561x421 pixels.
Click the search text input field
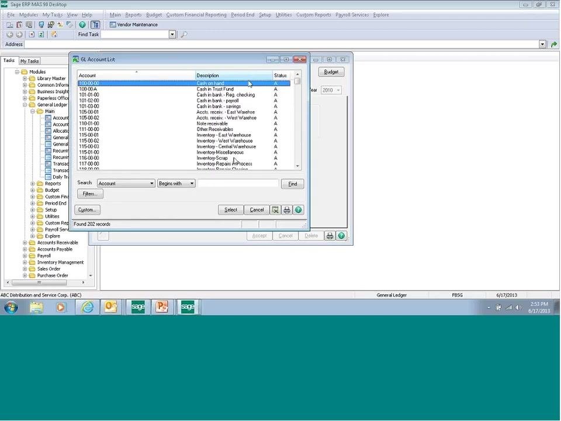click(238, 184)
